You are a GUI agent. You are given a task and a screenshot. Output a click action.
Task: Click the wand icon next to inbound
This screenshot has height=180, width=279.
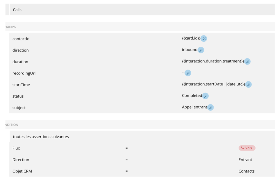(x=201, y=50)
